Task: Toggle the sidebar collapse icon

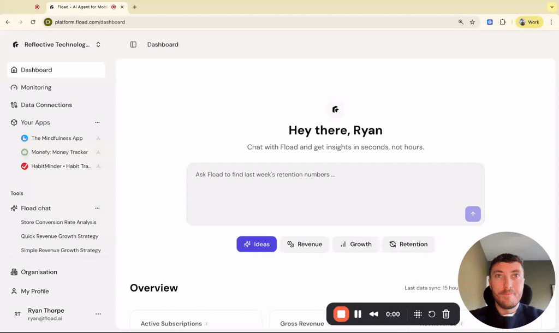Action: click(x=133, y=45)
